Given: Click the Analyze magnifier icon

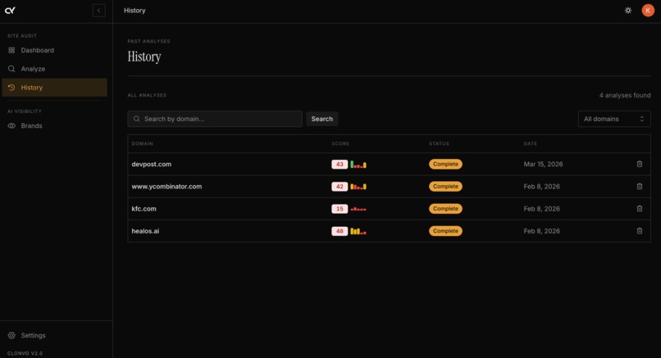Looking at the screenshot, I should 11,69.
